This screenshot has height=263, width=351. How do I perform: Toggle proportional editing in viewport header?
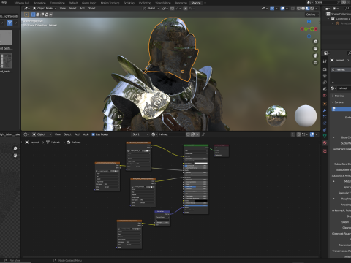point(185,8)
